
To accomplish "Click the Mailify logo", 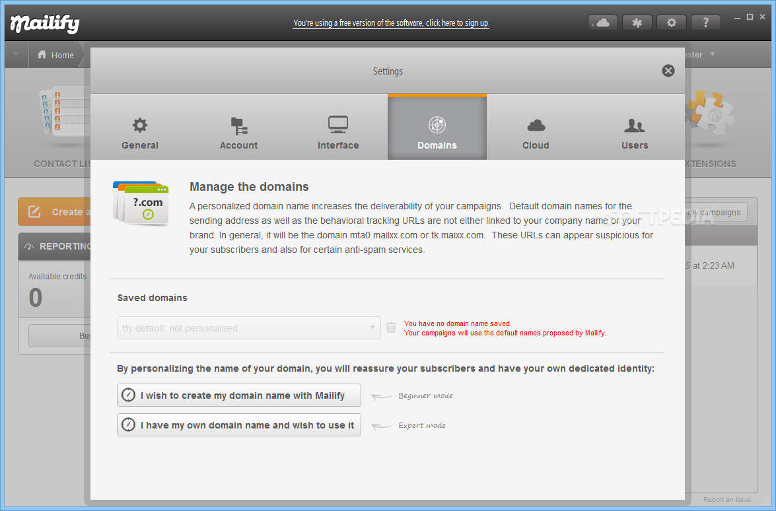I will tap(44, 23).
